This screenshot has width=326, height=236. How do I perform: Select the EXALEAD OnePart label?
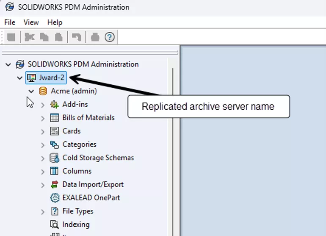(91, 198)
